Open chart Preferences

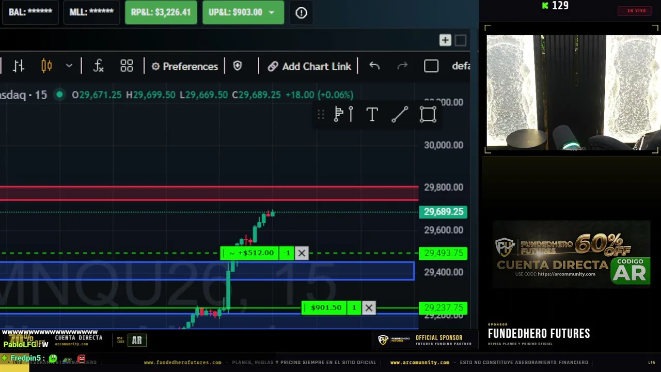point(184,66)
